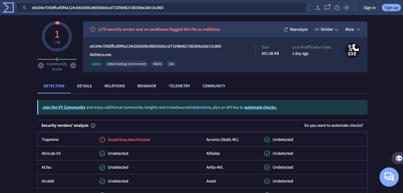Click the search magnifier icon
This screenshot has height=193, width=403.
tap(25, 8)
